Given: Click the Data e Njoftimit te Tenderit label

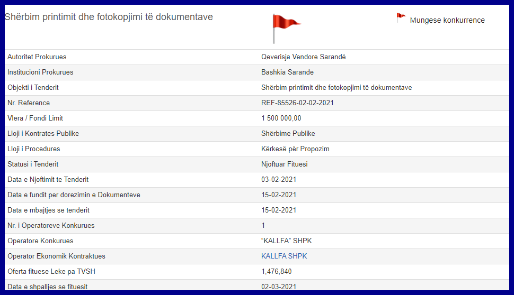Looking at the screenshot, I should (48, 180).
